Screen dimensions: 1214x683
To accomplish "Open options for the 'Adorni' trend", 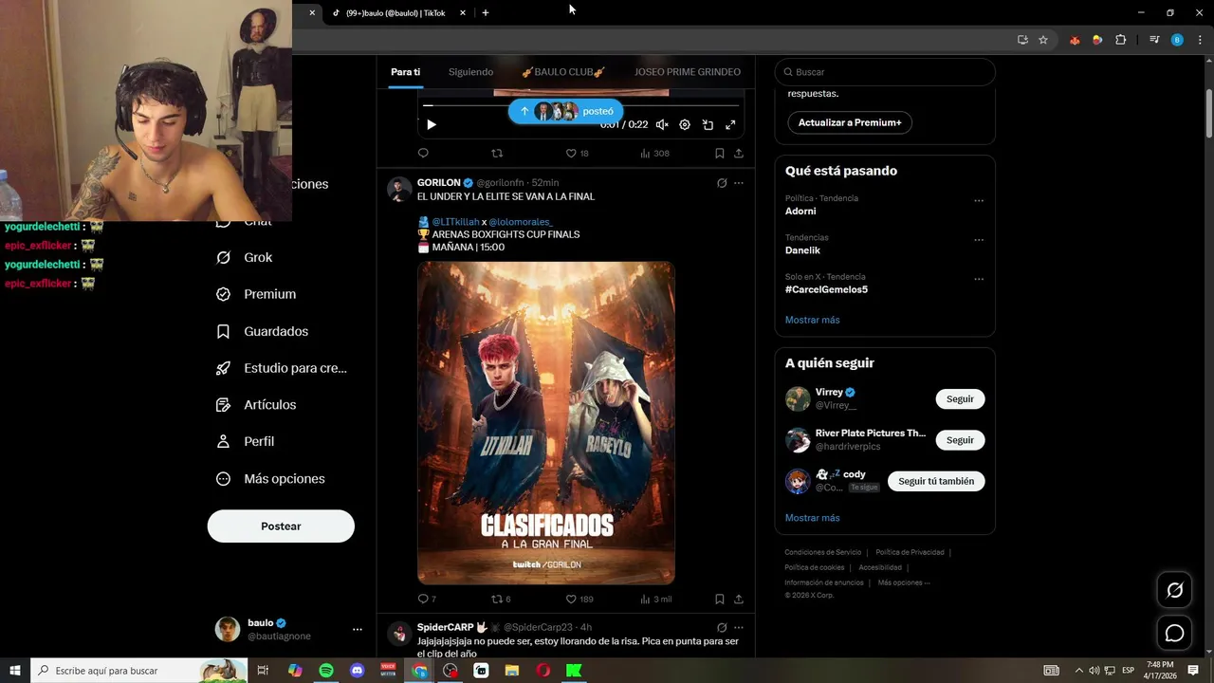I will point(979,201).
